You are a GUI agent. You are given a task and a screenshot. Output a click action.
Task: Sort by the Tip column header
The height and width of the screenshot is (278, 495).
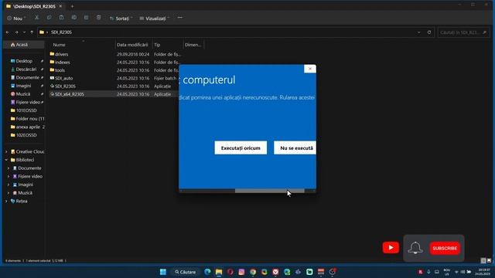tap(157, 45)
